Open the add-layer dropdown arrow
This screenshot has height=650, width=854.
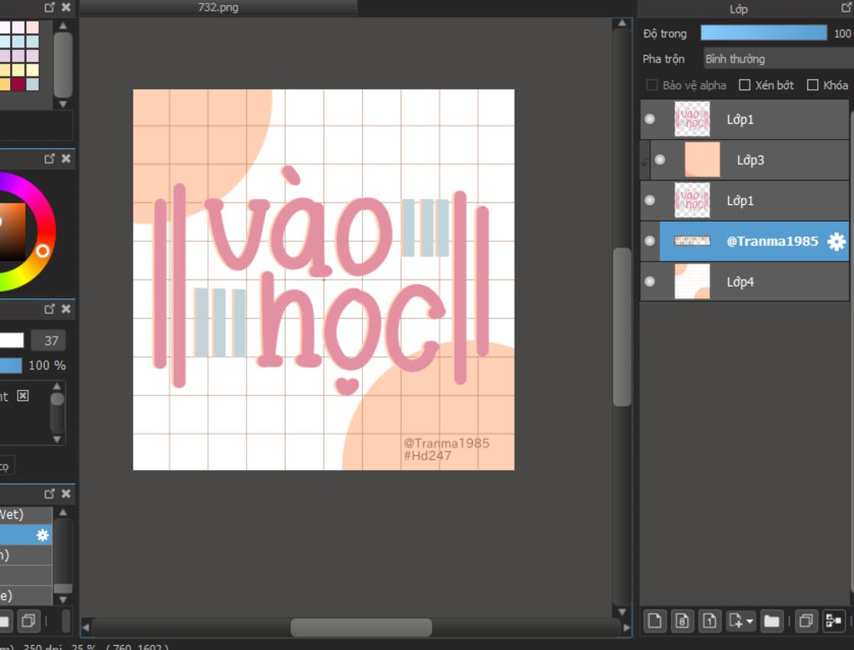(750, 621)
